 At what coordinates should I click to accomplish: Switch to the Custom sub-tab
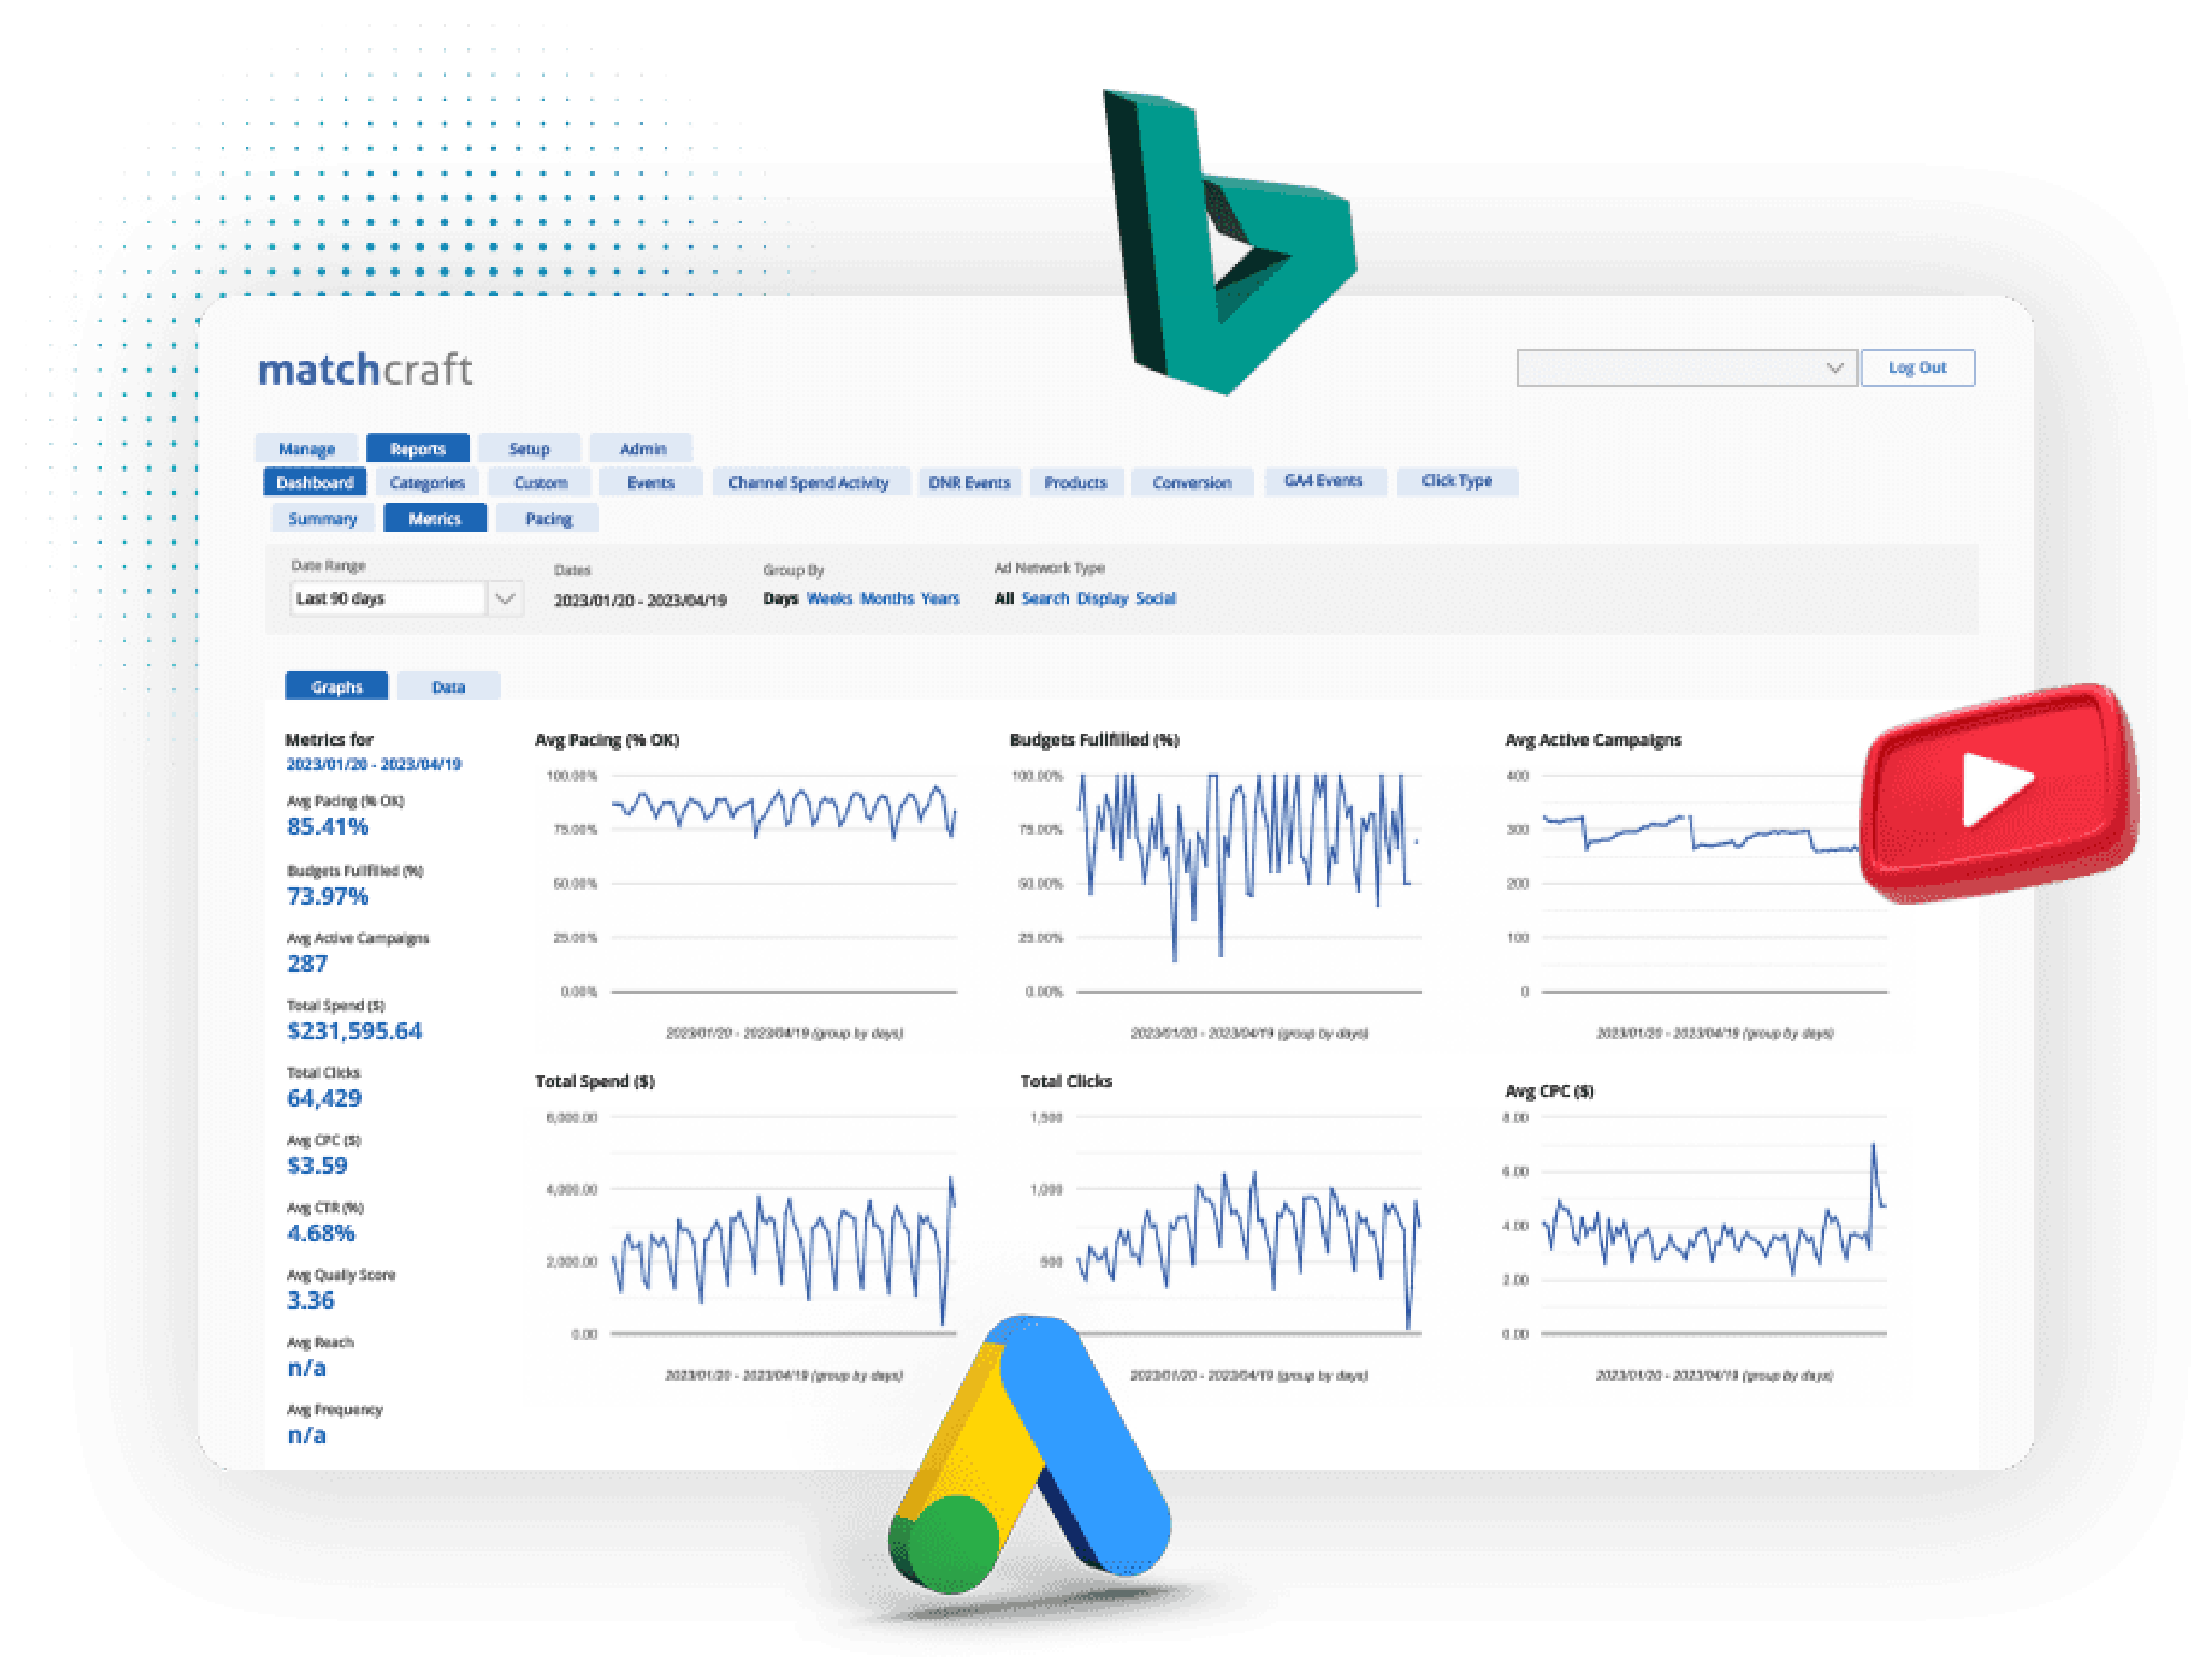(540, 483)
